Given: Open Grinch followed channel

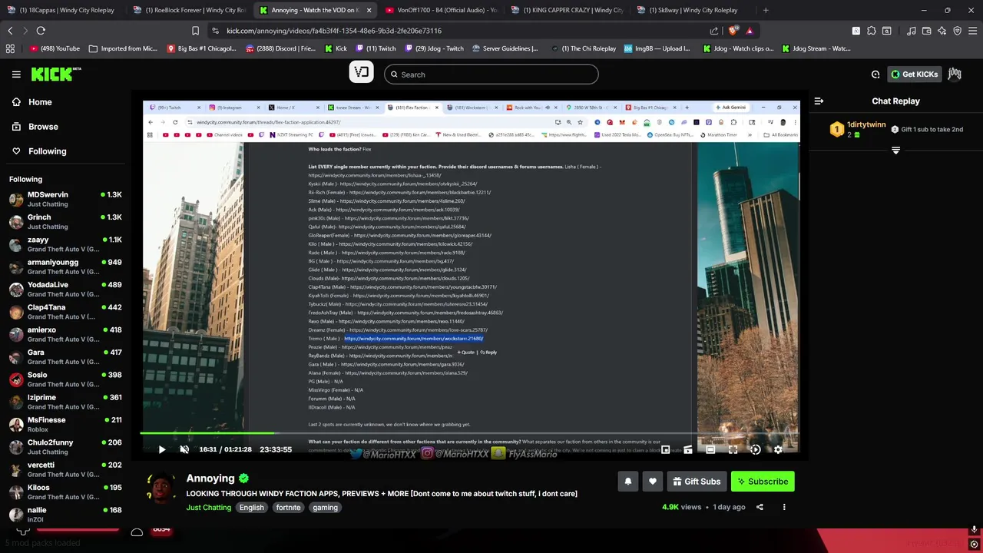Looking at the screenshot, I should [x=65, y=222].
